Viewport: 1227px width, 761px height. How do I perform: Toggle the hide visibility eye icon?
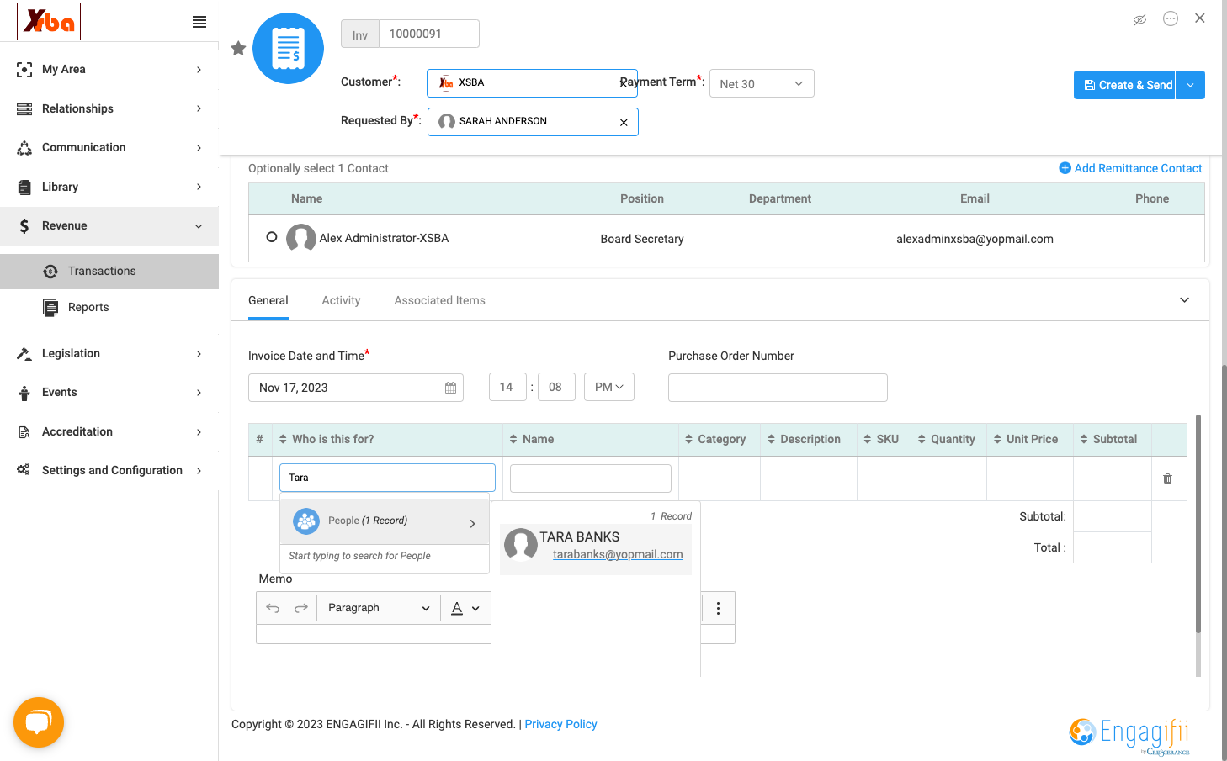[x=1139, y=19]
